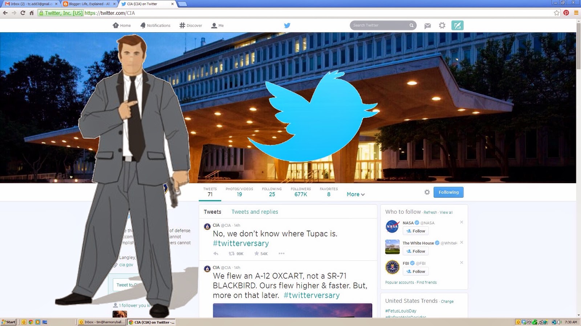The height and width of the screenshot is (326, 581).
Task: View the Following count stat
Action: [272, 192]
